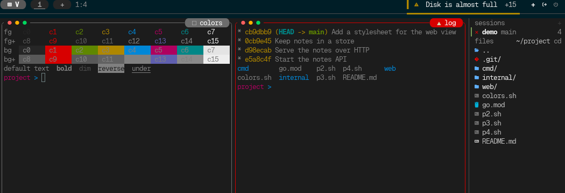This screenshot has width=565, height=193.
Task: Show the +15 more notifications
Action: click(510, 5)
